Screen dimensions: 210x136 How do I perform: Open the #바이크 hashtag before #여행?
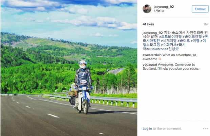[x=184, y=41]
